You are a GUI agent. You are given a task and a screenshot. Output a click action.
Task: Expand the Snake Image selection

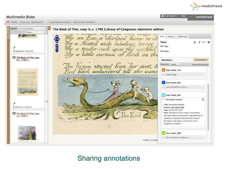click(x=163, y=74)
